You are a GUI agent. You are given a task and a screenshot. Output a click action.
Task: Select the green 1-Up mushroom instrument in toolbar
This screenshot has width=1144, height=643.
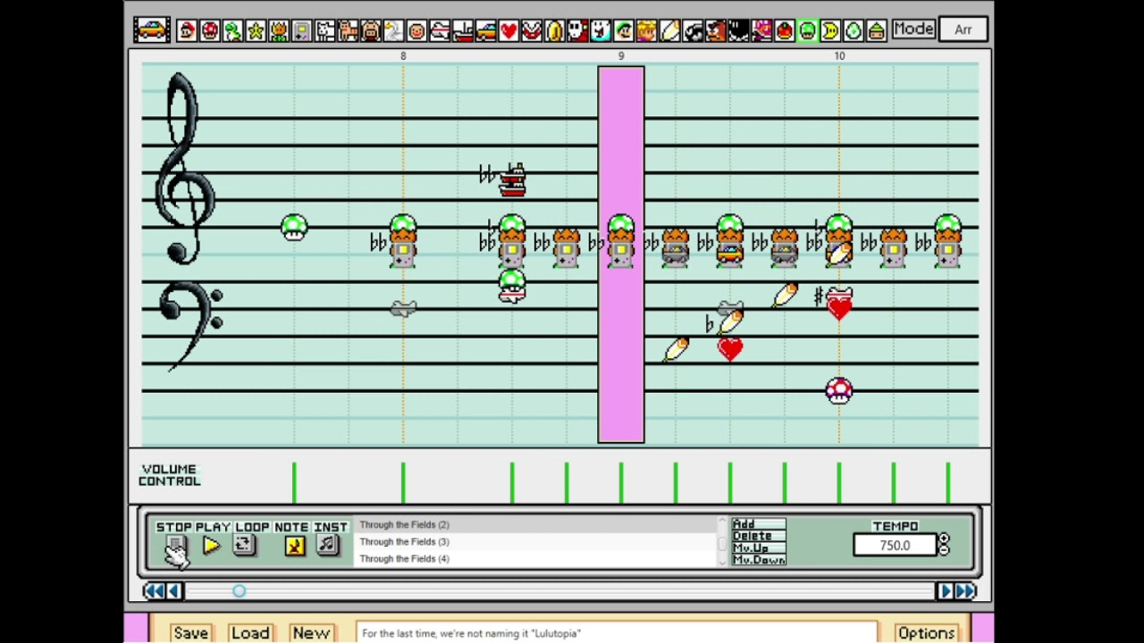(x=808, y=30)
